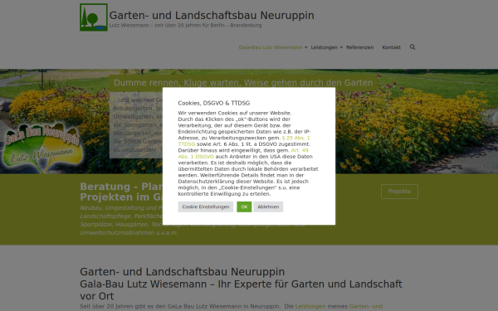
Task: Go to the Referenzen menu item
Action: pyautogui.click(x=360, y=47)
